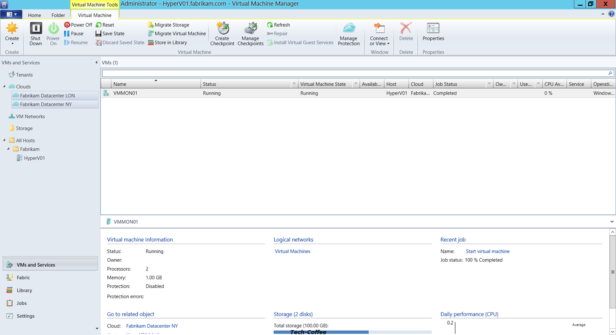
Task: Switch to the Folder ribbon tab
Action: click(x=58, y=15)
